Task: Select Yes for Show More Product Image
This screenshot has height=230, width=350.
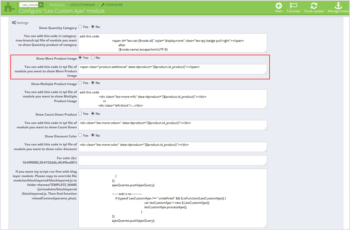Action: click(80, 58)
